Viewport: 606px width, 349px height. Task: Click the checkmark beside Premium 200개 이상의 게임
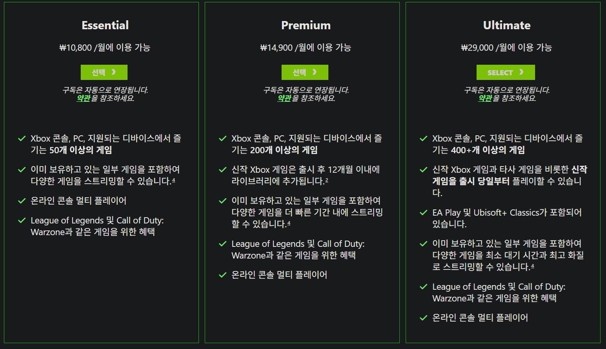coord(223,138)
